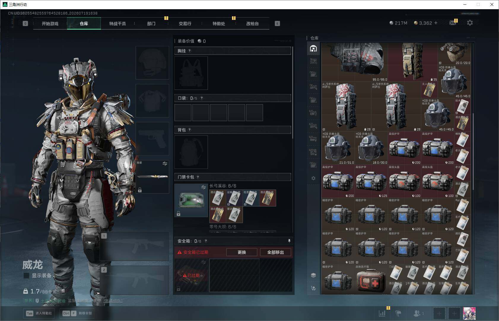Click the empty helmet equipment slot

(x=152, y=63)
